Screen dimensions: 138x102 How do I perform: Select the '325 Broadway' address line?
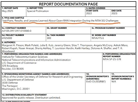(x=10, y=66)
